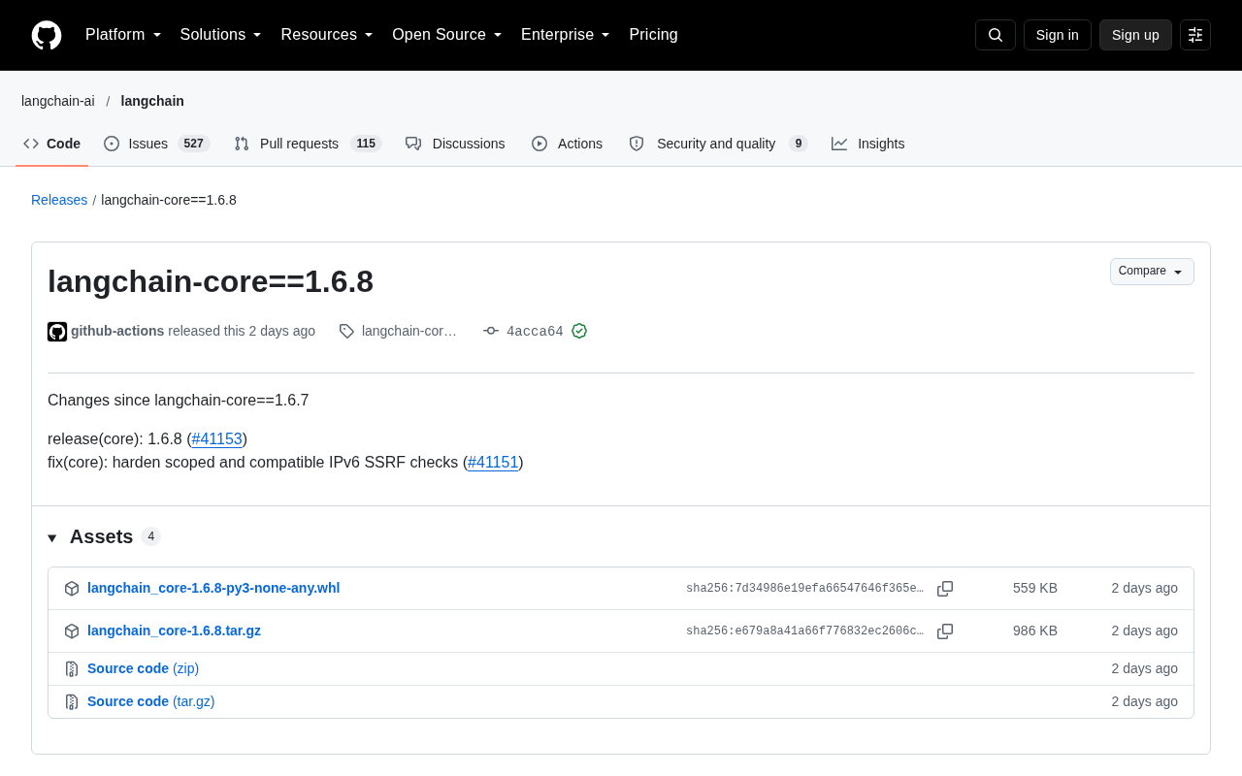Open pull request #41153
Screen dimensions: 1242x776
(217, 438)
